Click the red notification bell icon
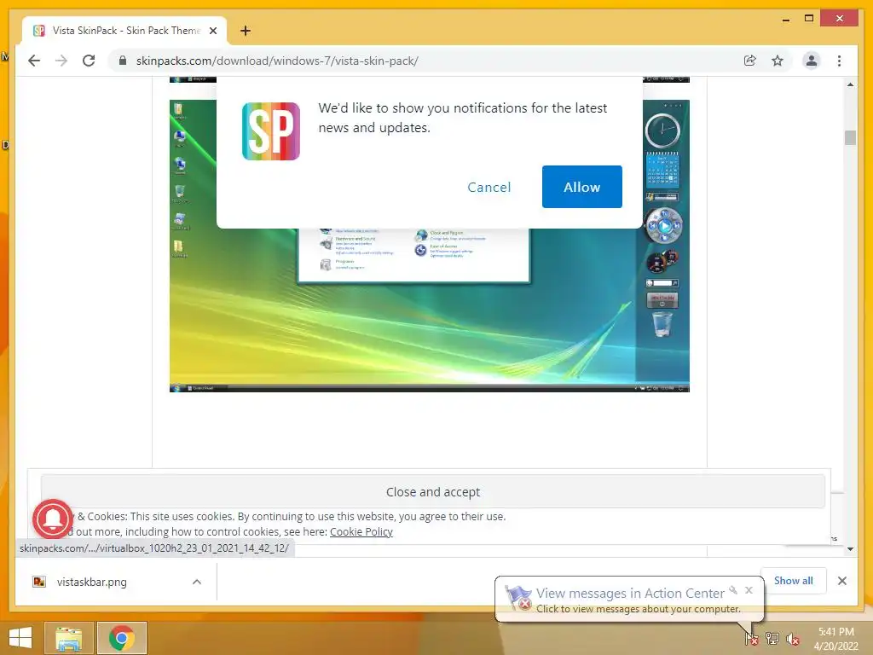This screenshot has height=655, width=873. [52, 519]
